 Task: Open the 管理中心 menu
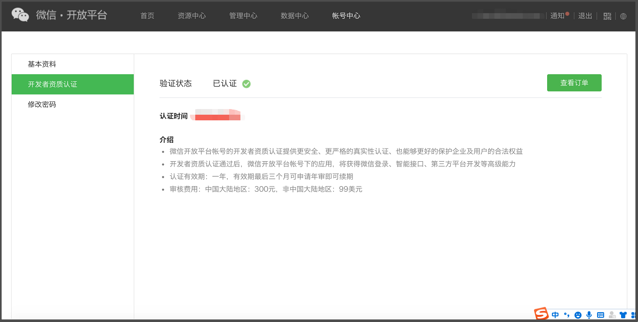(x=243, y=16)
